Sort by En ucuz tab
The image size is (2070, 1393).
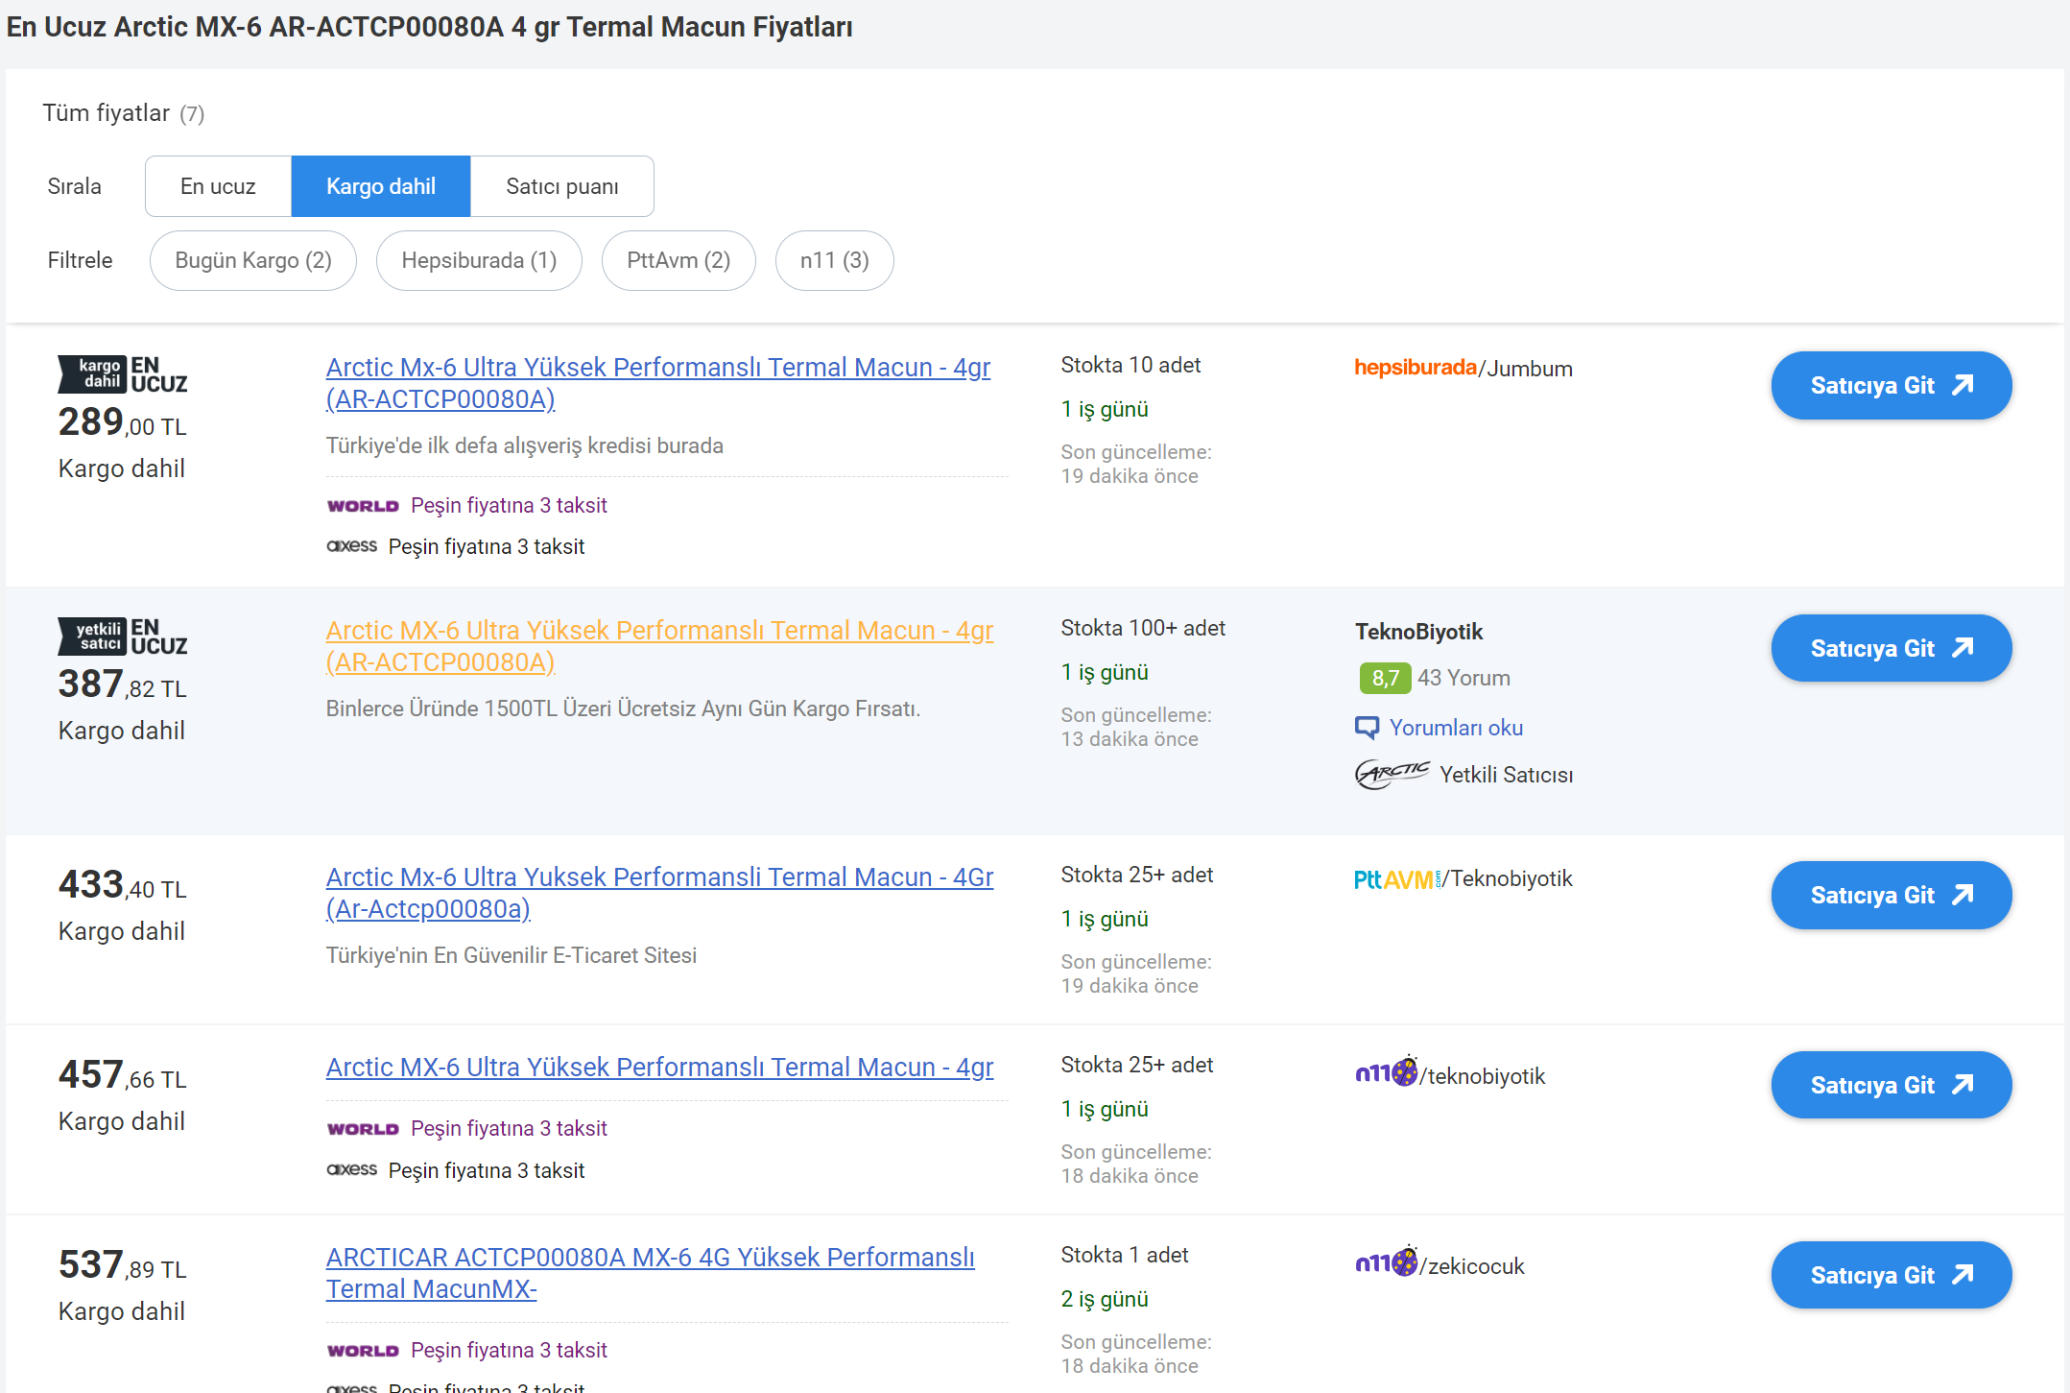pyautogui.click(x=218, y=186)
